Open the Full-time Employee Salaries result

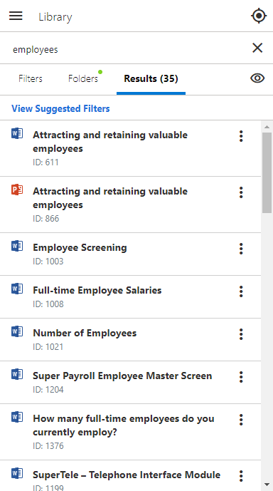(97, 290)
